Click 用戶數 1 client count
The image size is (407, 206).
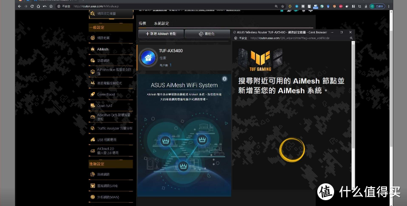click(165, 65)
